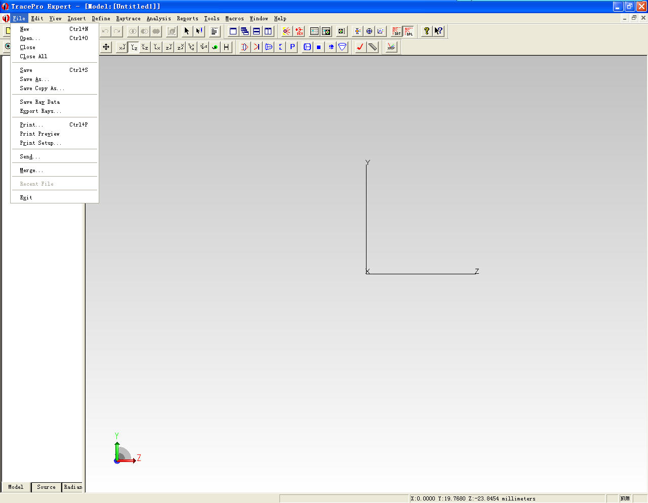Click the Boolean Unite icon
This screenshot has width=648, height=503.
tap(156, 31)
